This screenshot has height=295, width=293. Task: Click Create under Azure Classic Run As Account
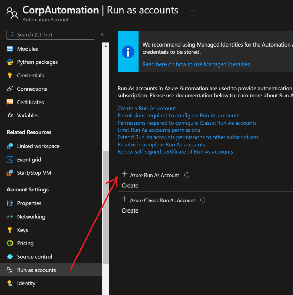click(x=130, y=210)
